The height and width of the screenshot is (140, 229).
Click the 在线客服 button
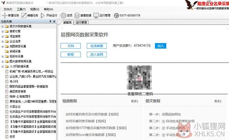(97, 46)
